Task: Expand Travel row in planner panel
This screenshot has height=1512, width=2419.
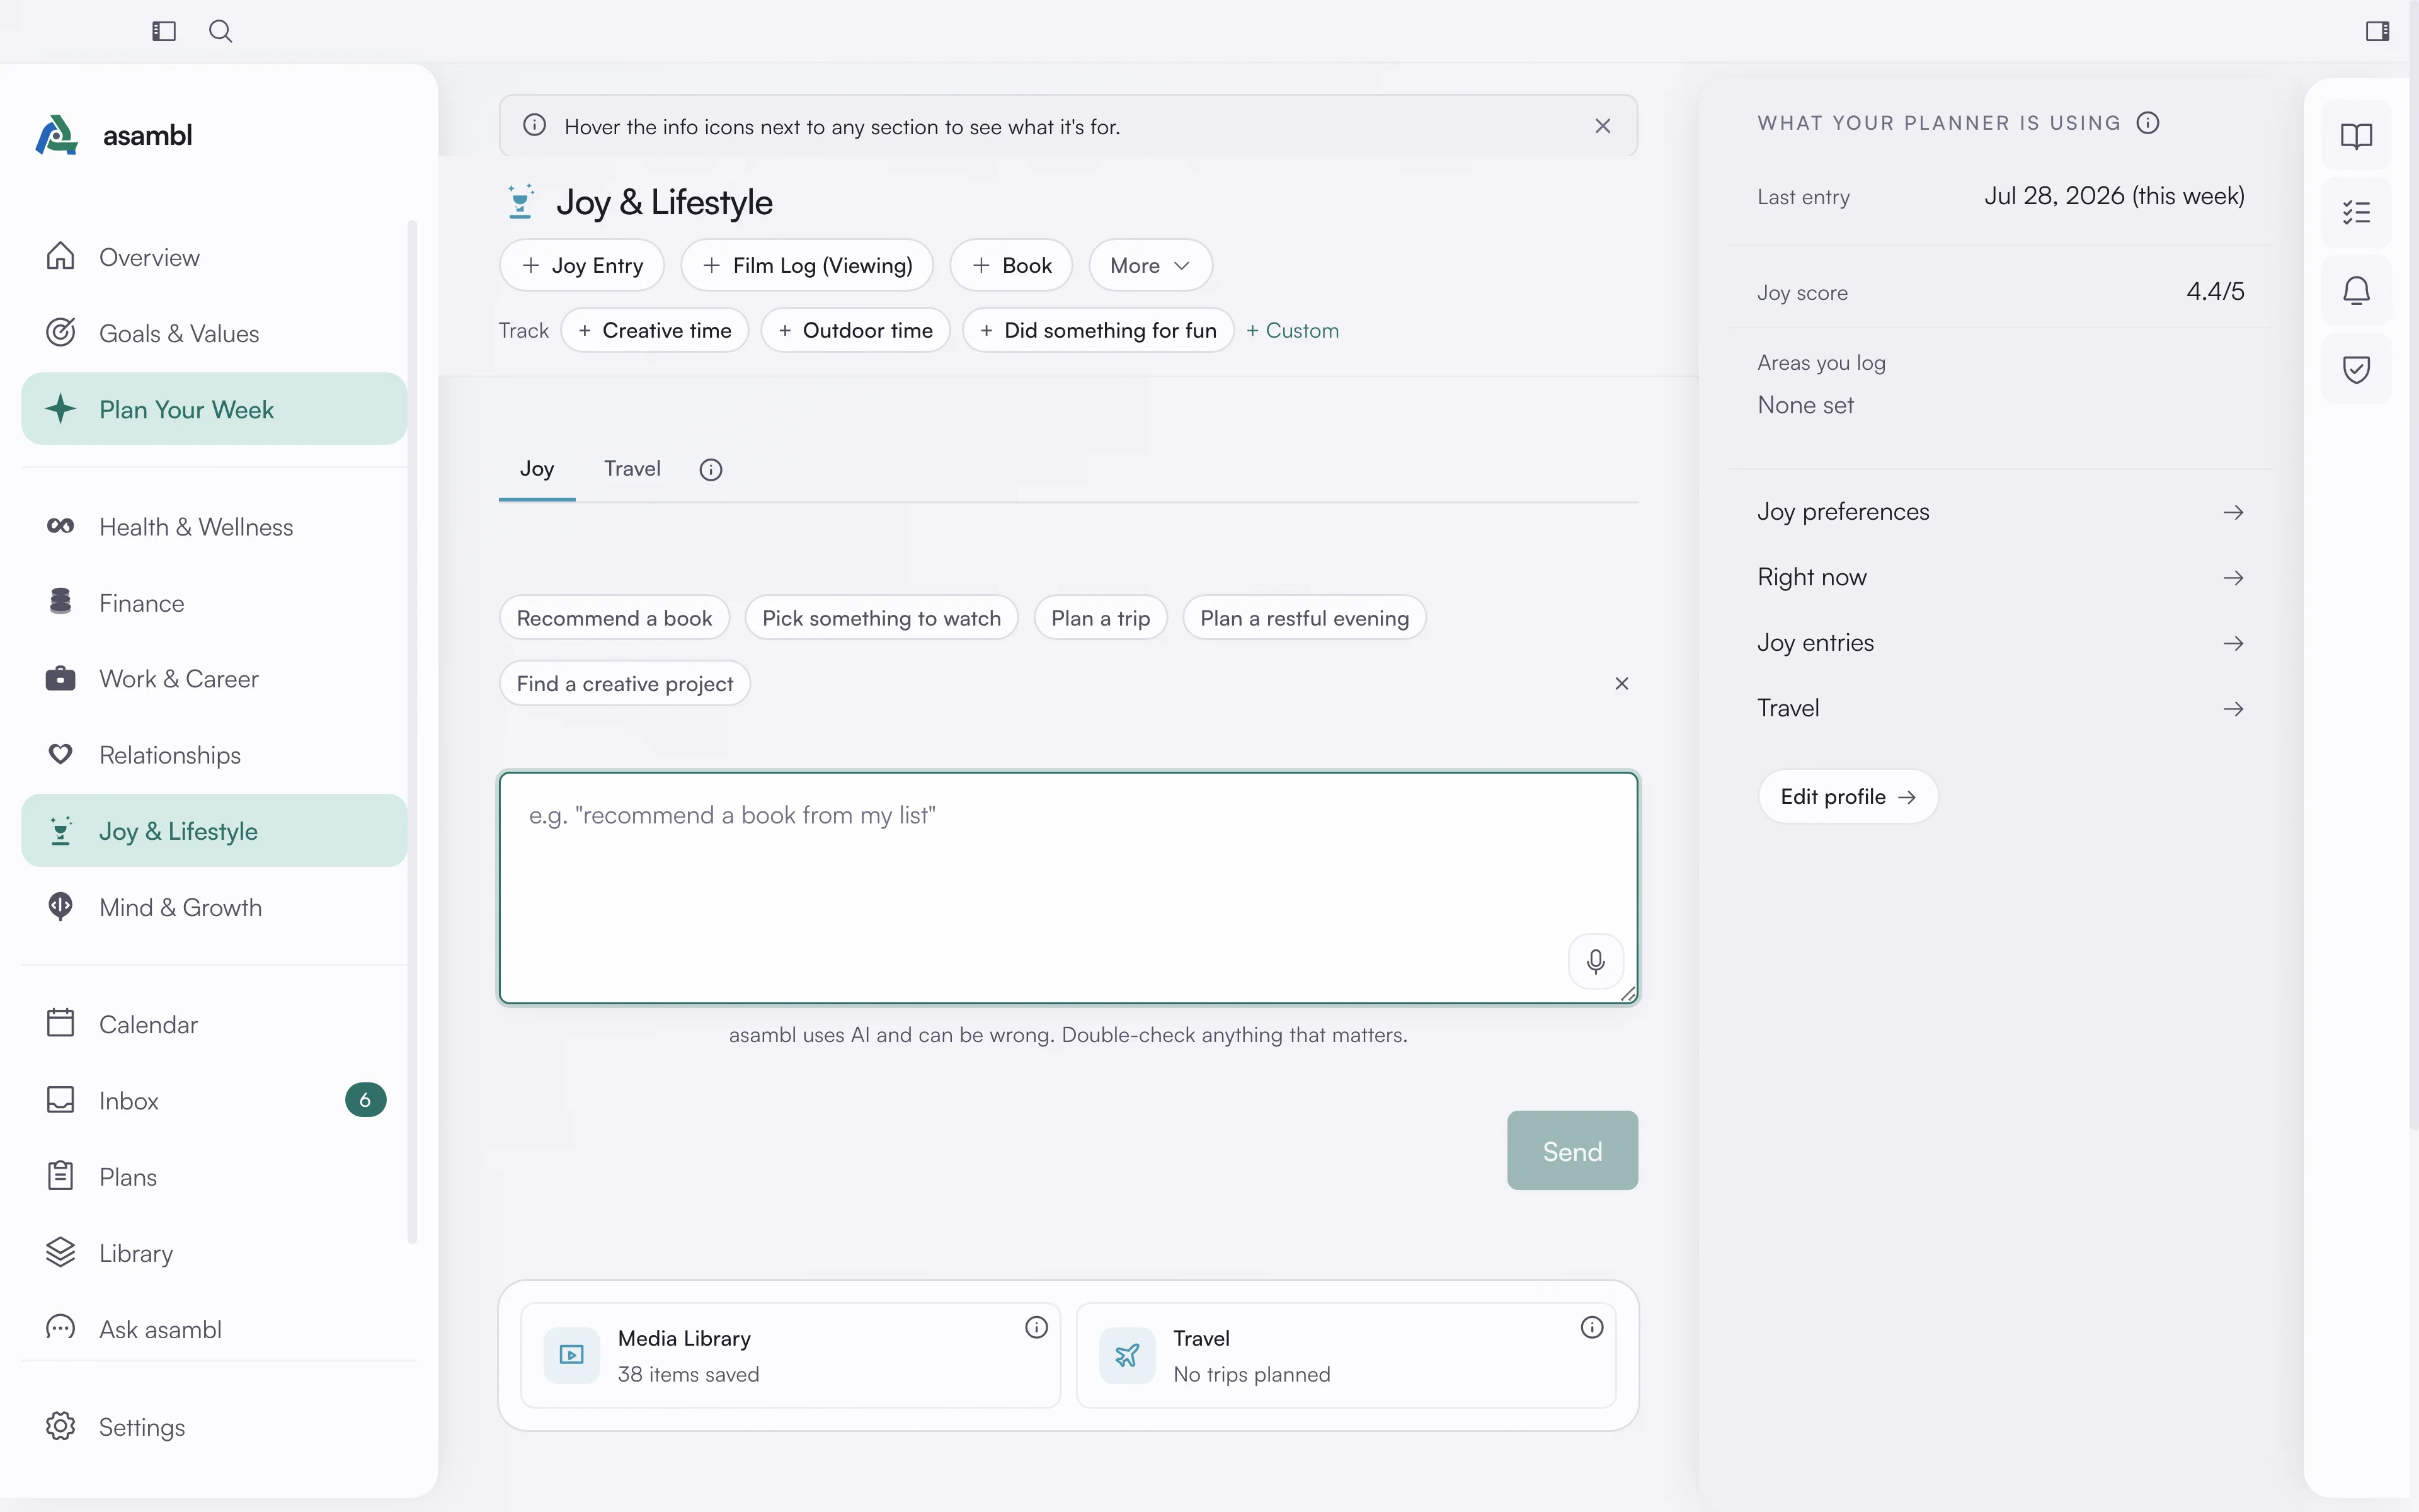Action: (x=2001, y=708)
